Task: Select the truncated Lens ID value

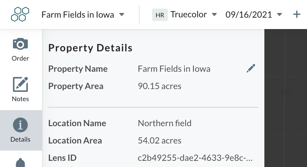Action: (x=195, y=158)
